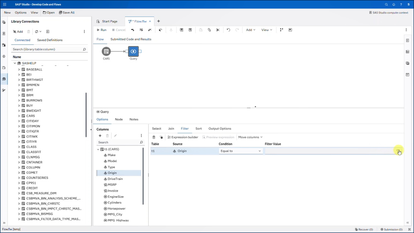Open the Notes tab in Query pane

[134, 120]
